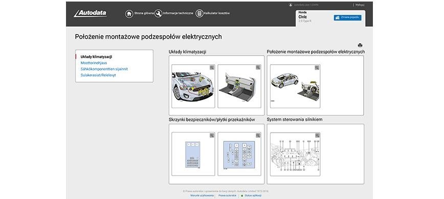This screenshot has width=444, height=199.
Task: Zoom the car front air conditioning image
Action: point(212,67)
